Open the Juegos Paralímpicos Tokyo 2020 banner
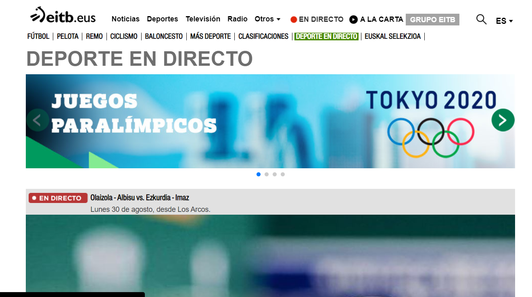Image resolution: width=532 pixels, height=297 pixels. tap(270, 121)
